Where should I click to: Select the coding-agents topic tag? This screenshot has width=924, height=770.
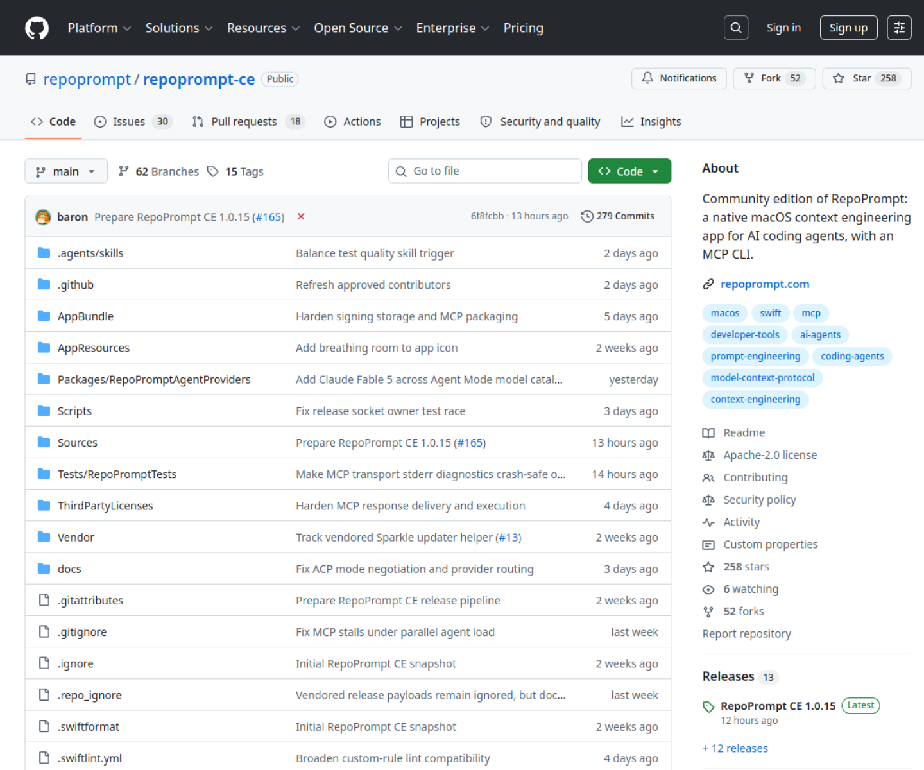[852, 356]
